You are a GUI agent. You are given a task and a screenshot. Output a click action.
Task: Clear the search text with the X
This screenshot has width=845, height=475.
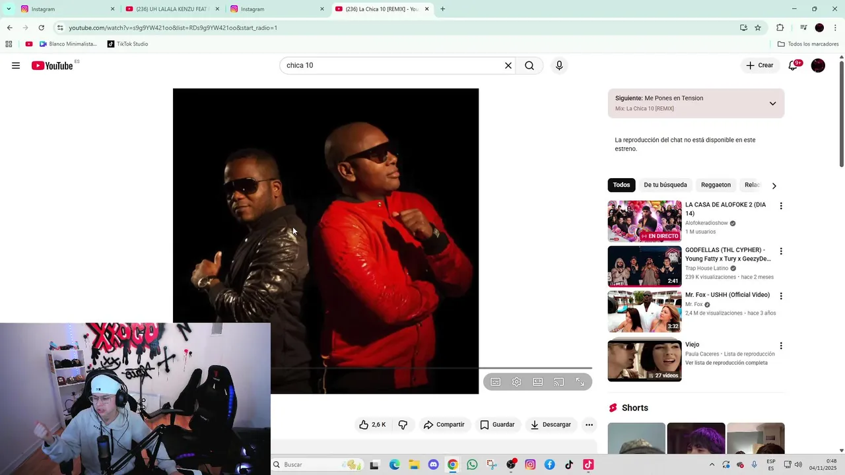point(508,65)
